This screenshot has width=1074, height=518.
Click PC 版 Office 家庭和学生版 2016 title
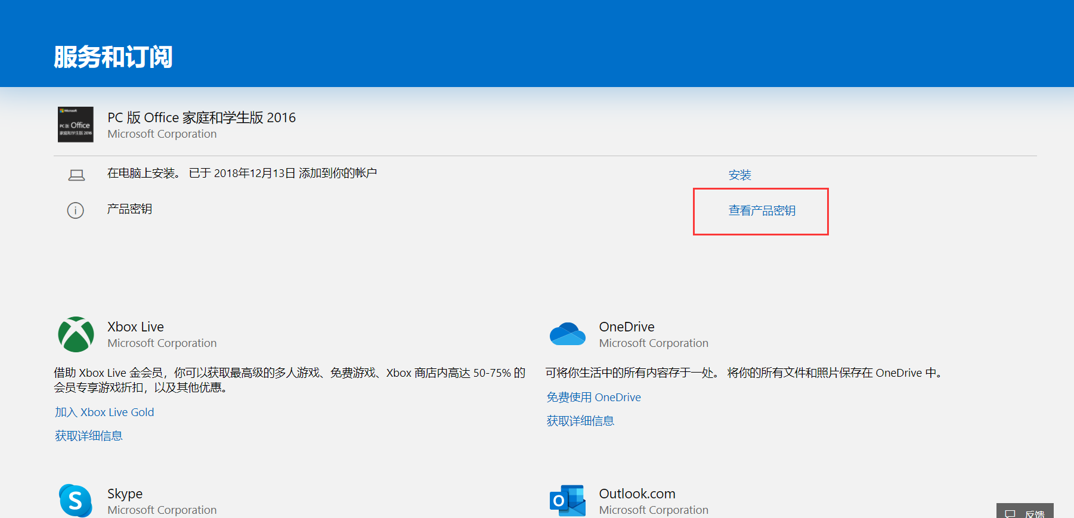pyautogui.click(x=202, y=117)
